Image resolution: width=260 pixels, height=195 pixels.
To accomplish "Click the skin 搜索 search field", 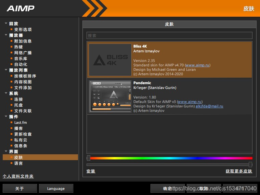I will point(169,36).
